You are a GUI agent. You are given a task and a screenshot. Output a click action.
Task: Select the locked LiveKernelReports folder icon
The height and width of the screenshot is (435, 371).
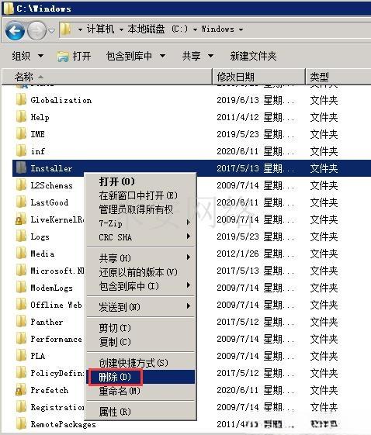21,219
